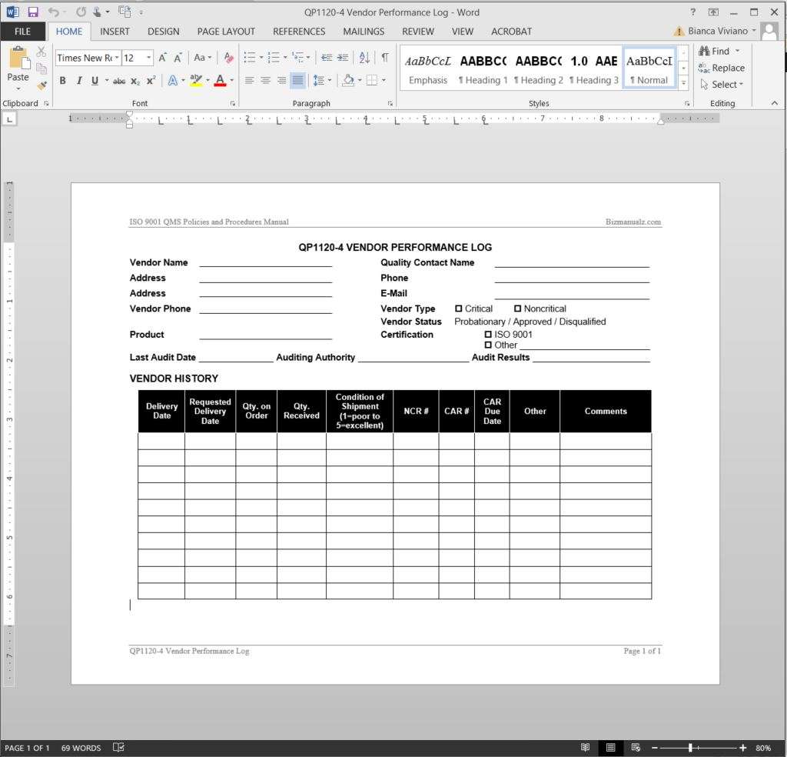This screenshot has height=757, width=787.
Task: Clear all formatting
Action: point(228,58)
